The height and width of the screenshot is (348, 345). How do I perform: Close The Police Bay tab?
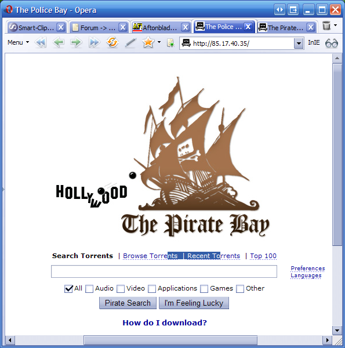click(x=248, y=27)
